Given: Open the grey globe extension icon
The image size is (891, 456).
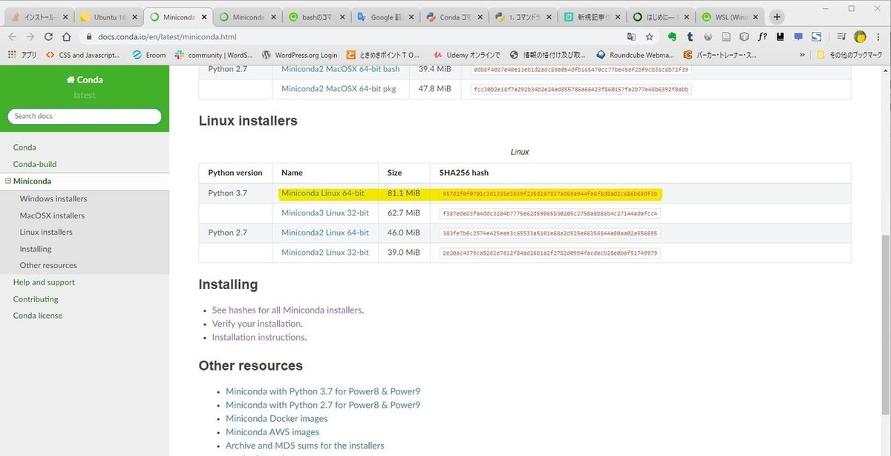Looking at the screenshot, I should point(708,36).
